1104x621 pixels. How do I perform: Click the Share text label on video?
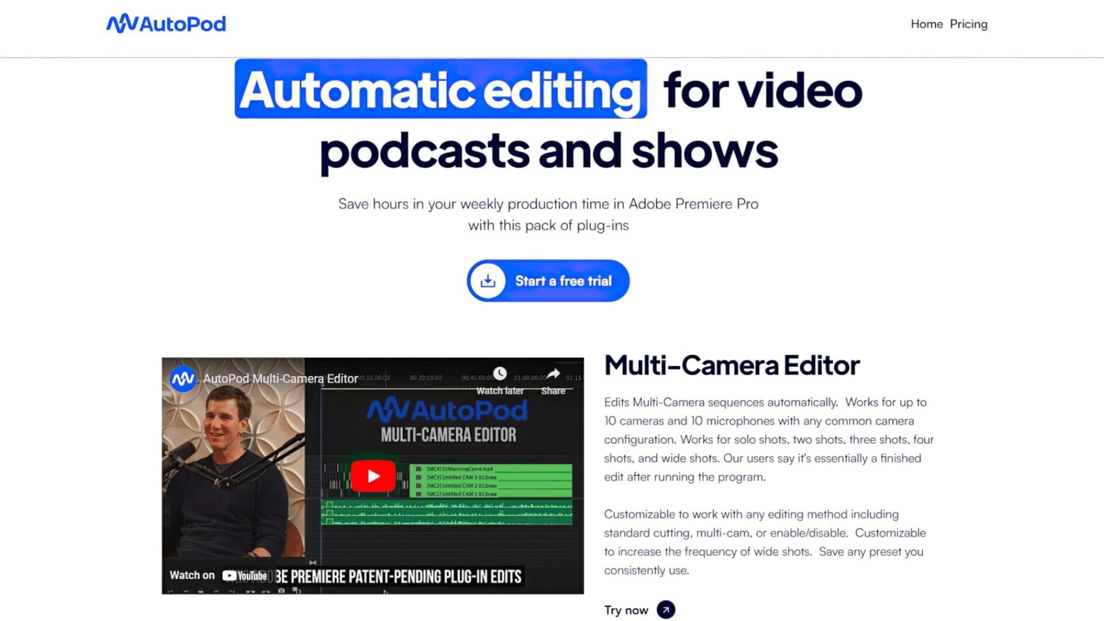553,391
